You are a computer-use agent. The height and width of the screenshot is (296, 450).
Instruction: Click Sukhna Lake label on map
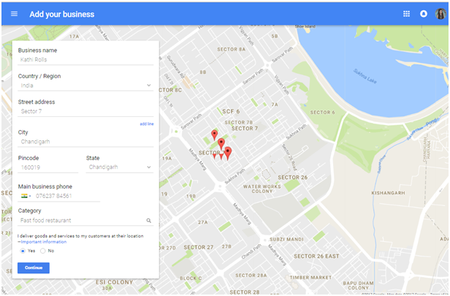pyautogui.click(x=365, y=76)
